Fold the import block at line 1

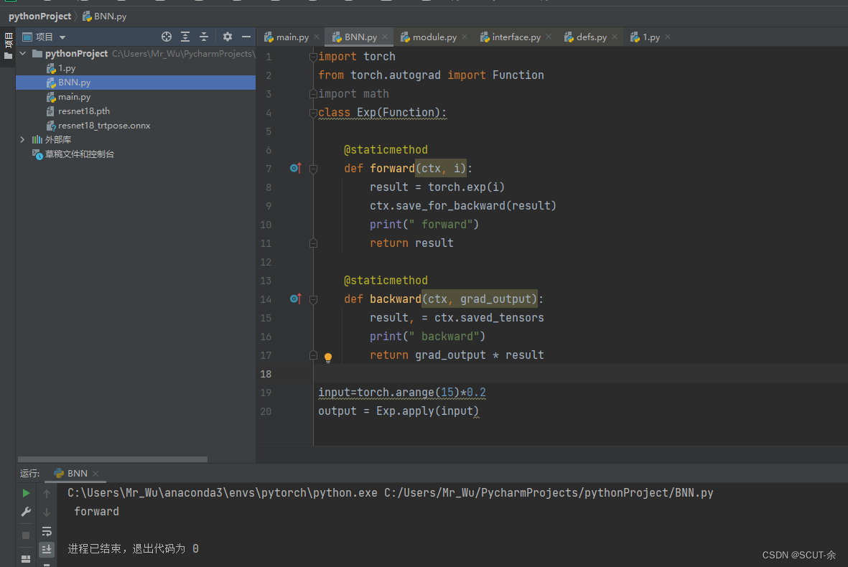point(313,56)
